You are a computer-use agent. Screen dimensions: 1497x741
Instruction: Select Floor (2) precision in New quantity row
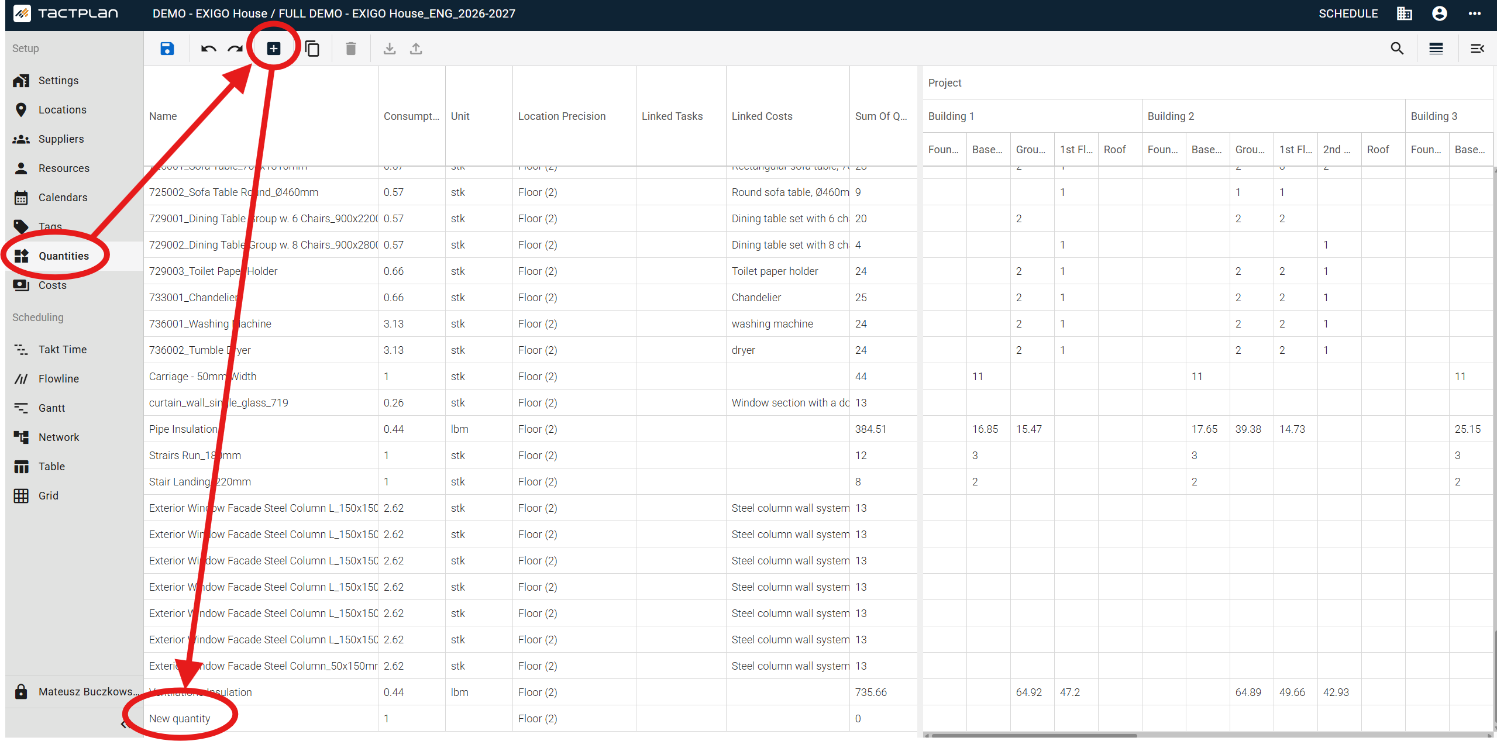[574, 719]
